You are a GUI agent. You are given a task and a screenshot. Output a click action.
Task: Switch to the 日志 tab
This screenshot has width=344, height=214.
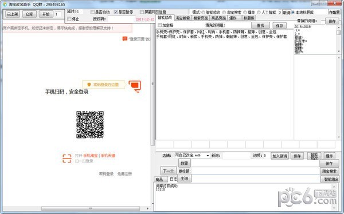tap(173, 179)
